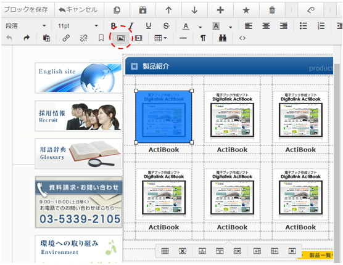Open the background color dropdown arrow
Image resolution: width=343 pixels, height=265 pixels.
pyautogui.click(x=230, y=27)
